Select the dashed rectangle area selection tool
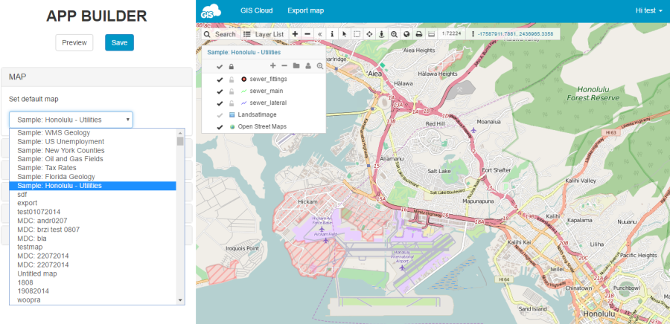The width and height of the screenshot is (670, 324). 357,34
